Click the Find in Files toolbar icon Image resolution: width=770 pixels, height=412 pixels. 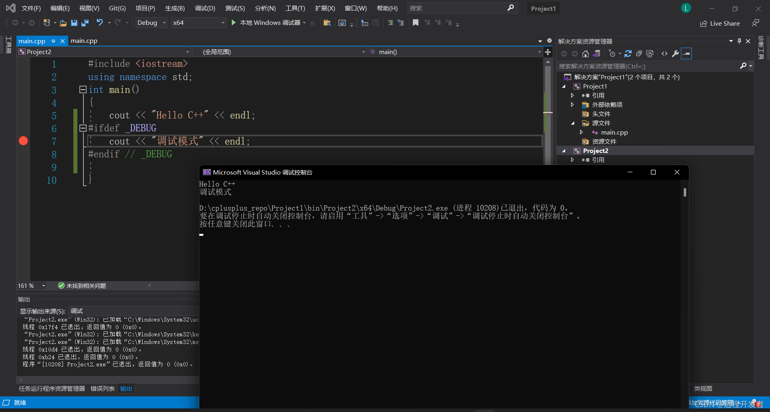(x=327, y=23)
